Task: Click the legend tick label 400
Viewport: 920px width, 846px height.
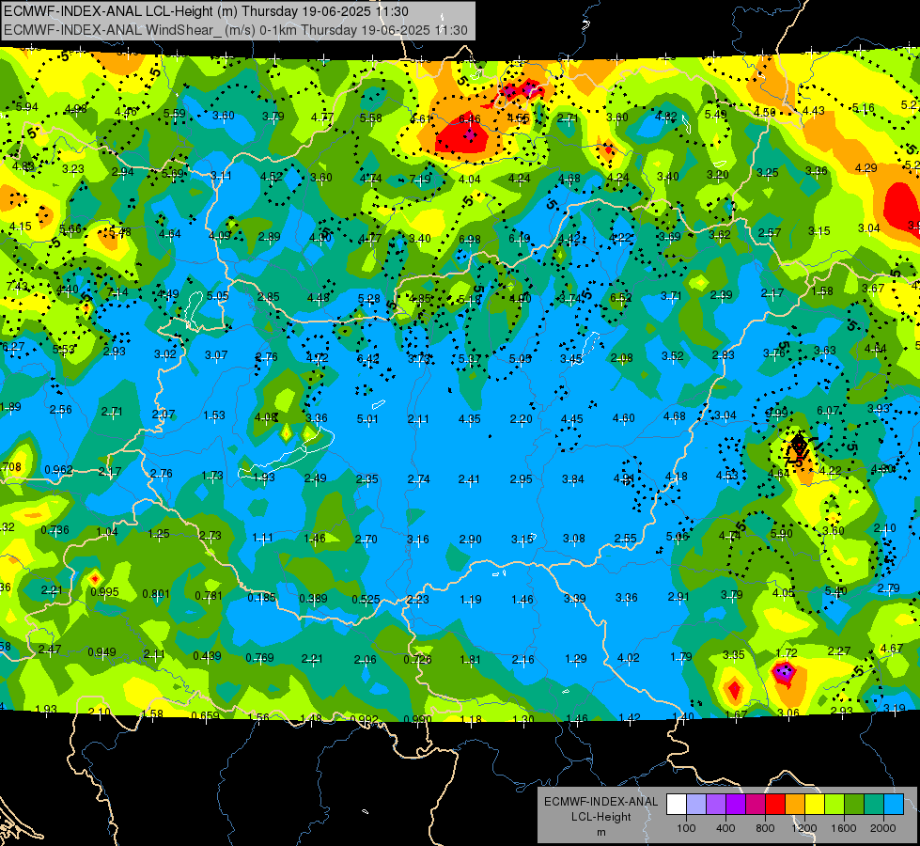Action: pos(725,828)
